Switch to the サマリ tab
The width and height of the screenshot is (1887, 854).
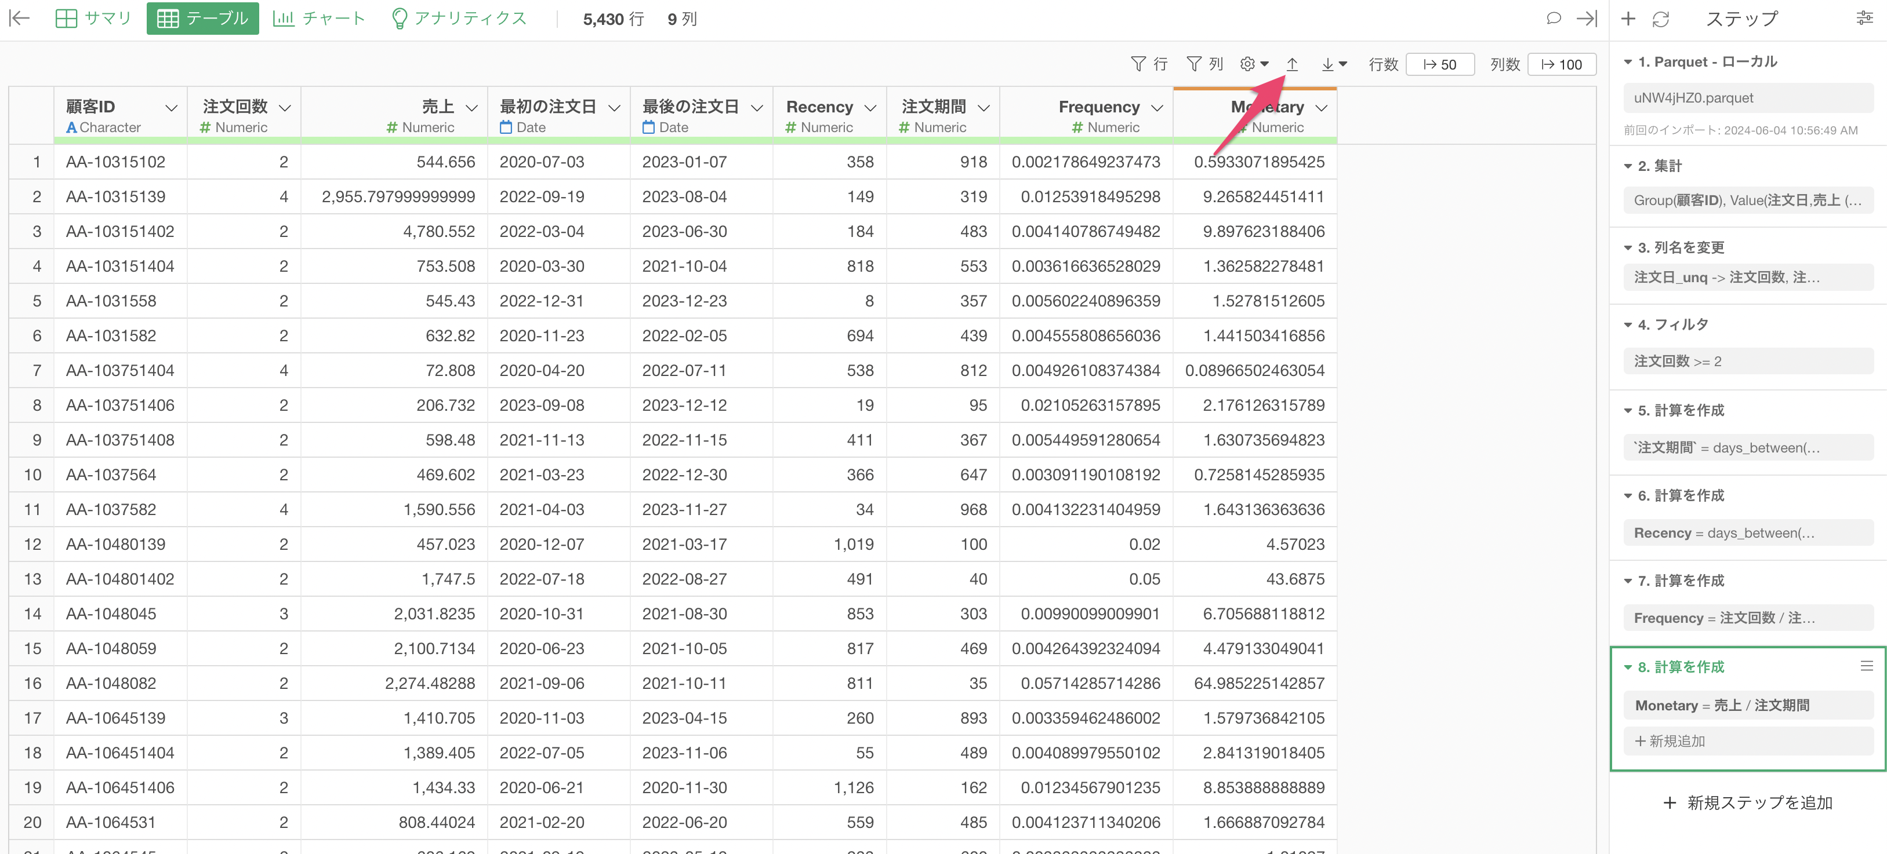tap(94, 19)
